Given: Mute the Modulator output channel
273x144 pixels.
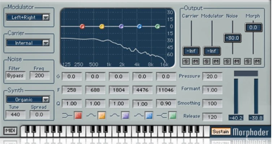Looking at the screenshot, I should pyautogui.click(x=216, y=62).
